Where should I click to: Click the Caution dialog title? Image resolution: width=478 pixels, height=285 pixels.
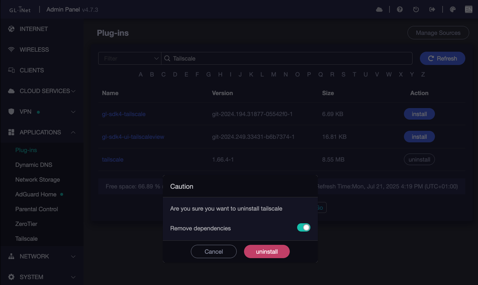(x=182, y=186)
